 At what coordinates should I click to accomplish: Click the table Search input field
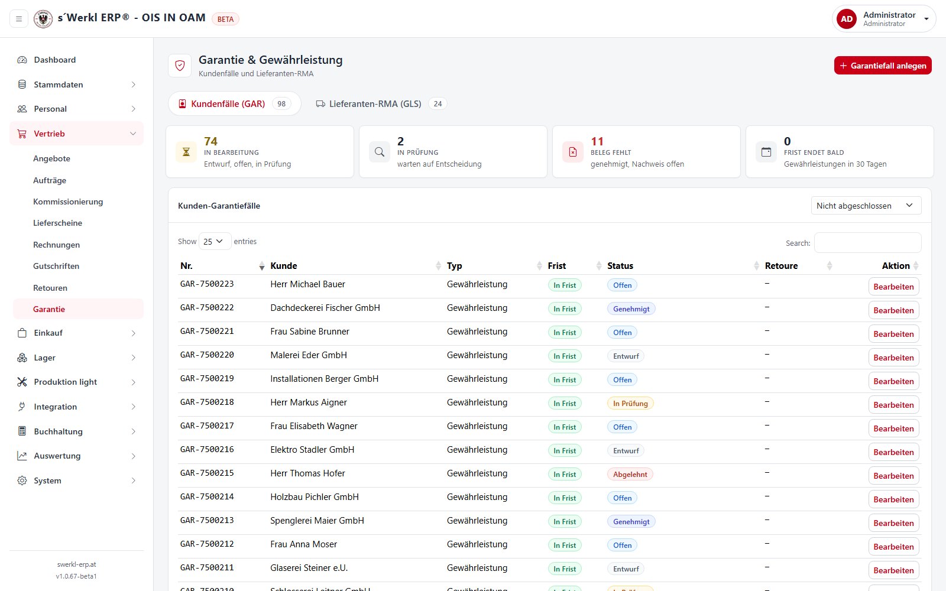867,242
